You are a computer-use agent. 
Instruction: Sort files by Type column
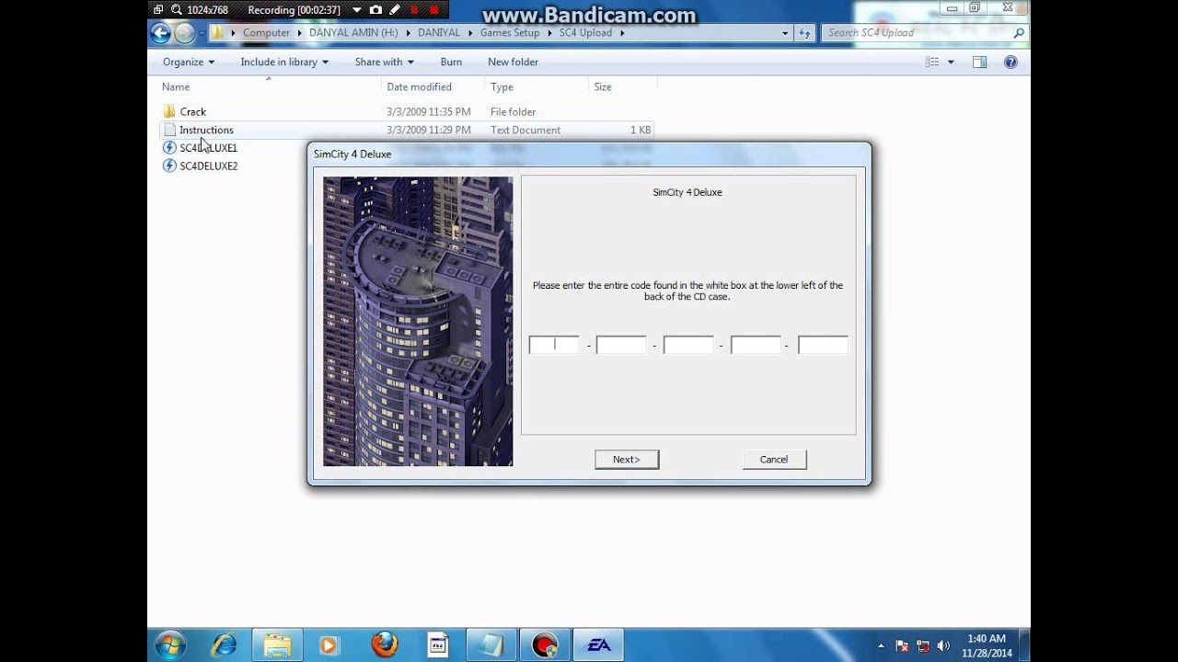[x=502, y=86]
